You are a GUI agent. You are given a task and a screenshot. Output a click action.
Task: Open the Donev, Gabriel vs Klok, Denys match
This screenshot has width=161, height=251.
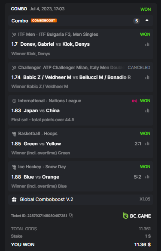[55, 44]
